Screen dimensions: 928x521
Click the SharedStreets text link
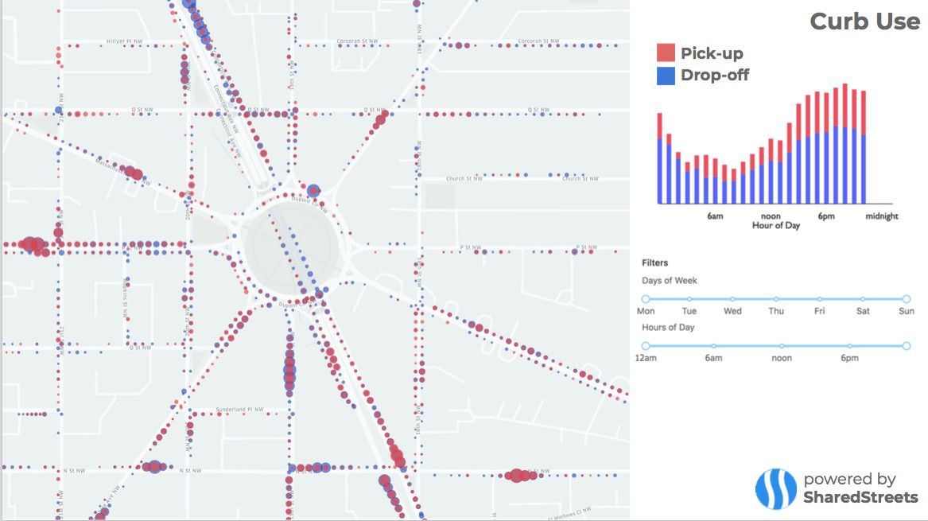[860, 498]
